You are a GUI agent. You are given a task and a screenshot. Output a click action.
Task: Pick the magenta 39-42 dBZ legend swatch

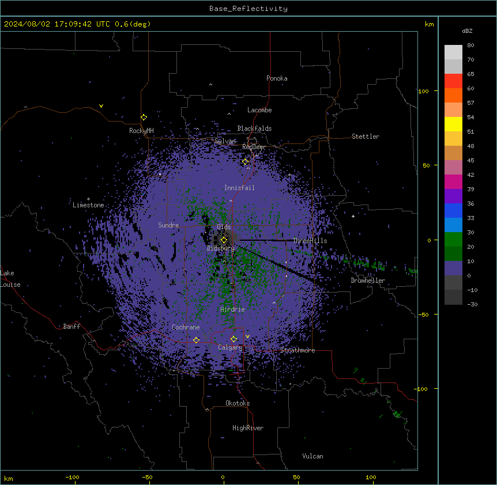[453, 181]
